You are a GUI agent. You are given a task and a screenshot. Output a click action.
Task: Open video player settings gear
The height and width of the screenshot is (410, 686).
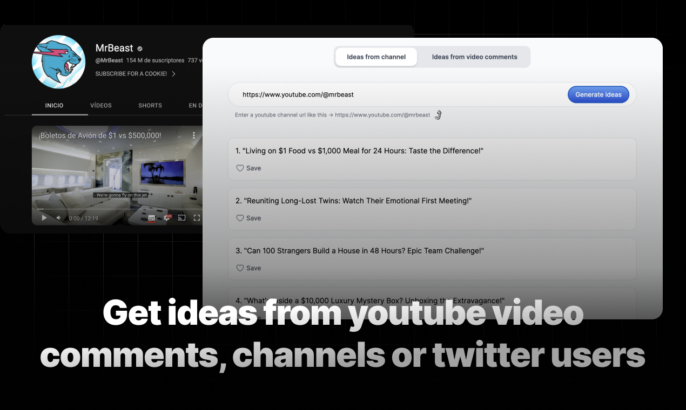[x=167, y=218]
